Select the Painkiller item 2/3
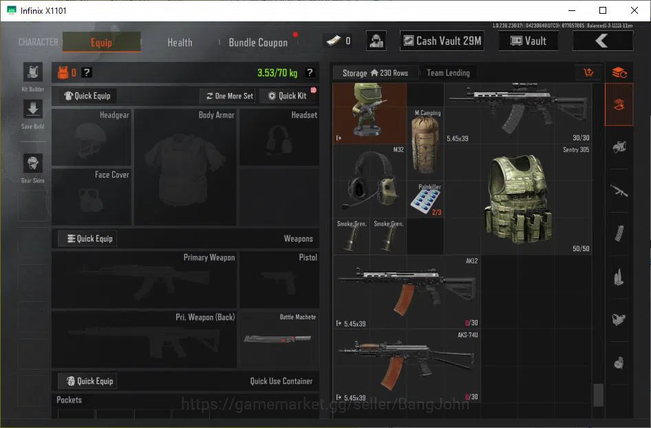Viewport: 651px width, 428px height. point(425,200)
